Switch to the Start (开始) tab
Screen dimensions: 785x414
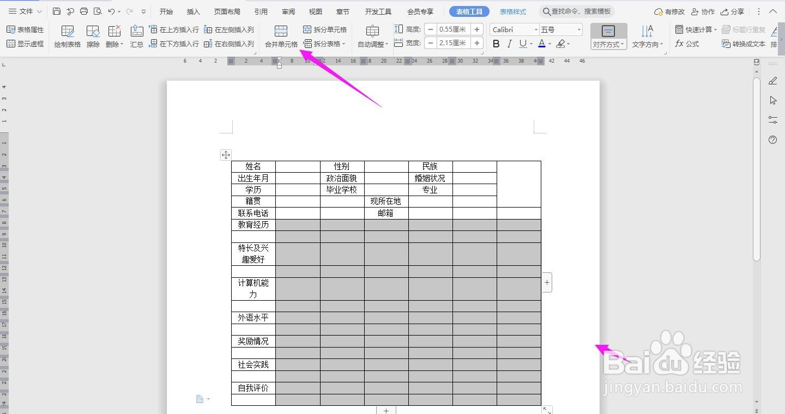166,11
